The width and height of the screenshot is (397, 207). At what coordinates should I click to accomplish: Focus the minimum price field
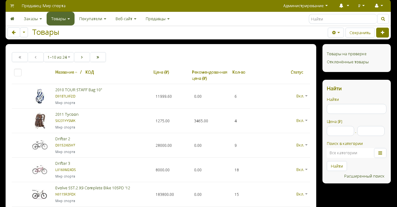pyautogui.click(x=340, y=131)
